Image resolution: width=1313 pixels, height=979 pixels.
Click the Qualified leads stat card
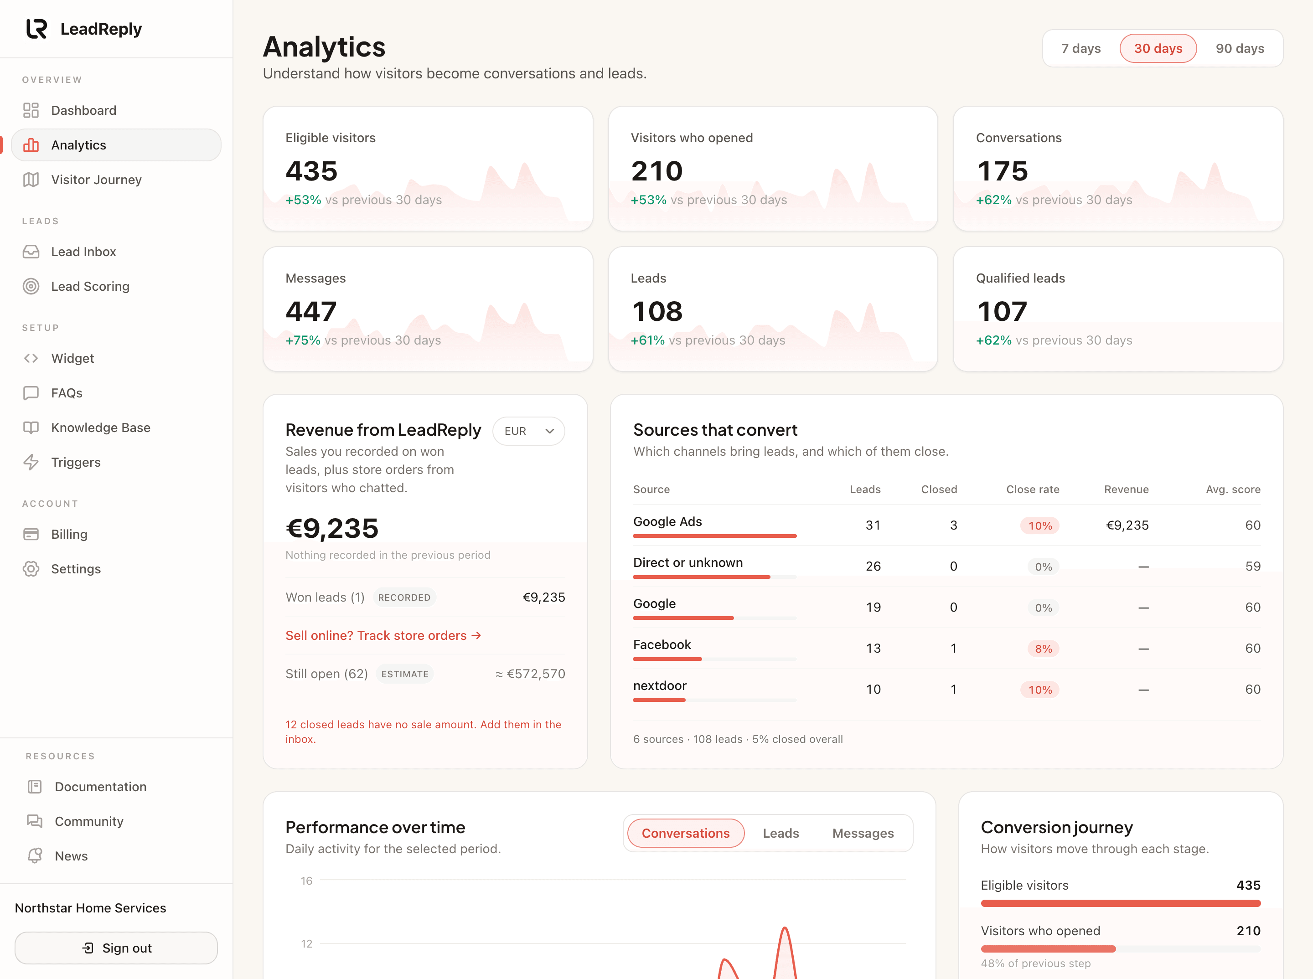1117,309
